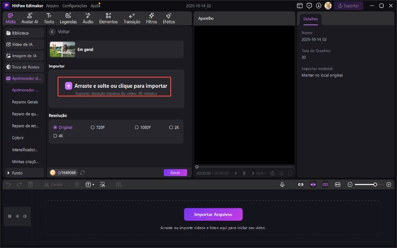Select the Intensificador... option
The width and height of the screenshot is (397, 248).
(25, 150)
